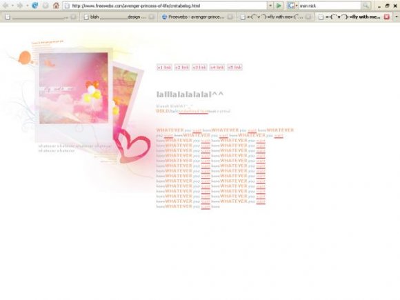Go forward using the arrow button
Image resolution: width=400 pixels, height=300 pixels.
click(19, 6)
